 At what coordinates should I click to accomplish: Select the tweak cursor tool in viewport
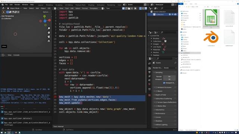click(x=4, y=12)
